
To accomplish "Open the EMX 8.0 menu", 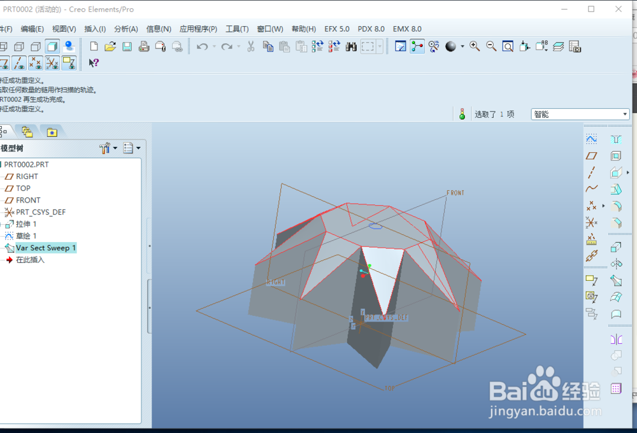I will click(x=407, y=29).
